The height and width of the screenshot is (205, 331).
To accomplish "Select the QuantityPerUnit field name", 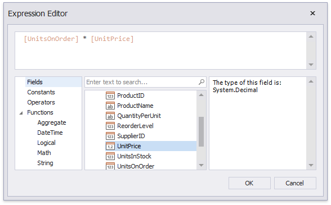I will coord(139,116).
